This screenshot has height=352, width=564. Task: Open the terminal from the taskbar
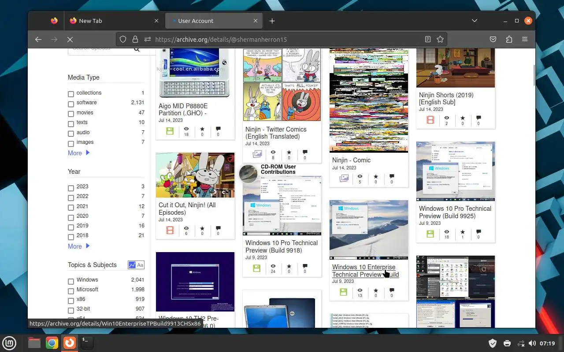click(x=87, y=343)
